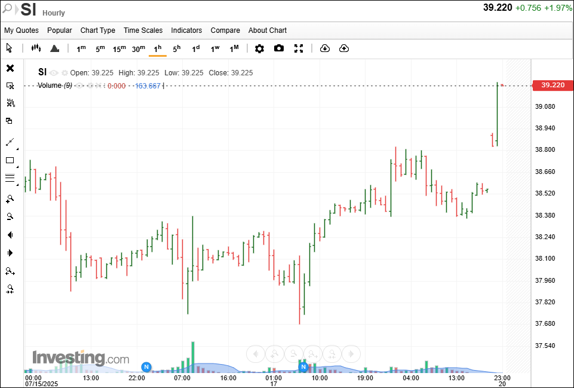This screenshot has height=388, width=574.
Task: Toggle SI series visibility eye icon
Action: point(54,73)
